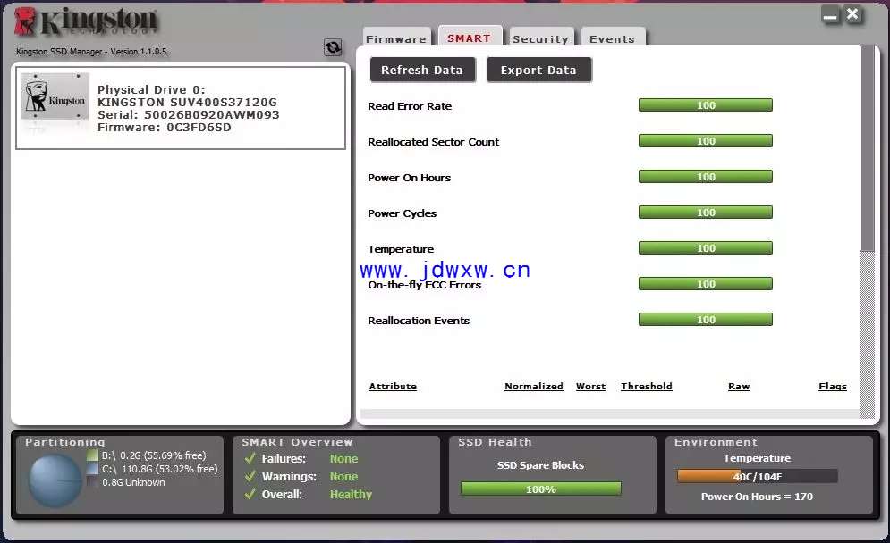890x543 pixels.
Task: Click the Flags column header
Action: click(833, 386)
